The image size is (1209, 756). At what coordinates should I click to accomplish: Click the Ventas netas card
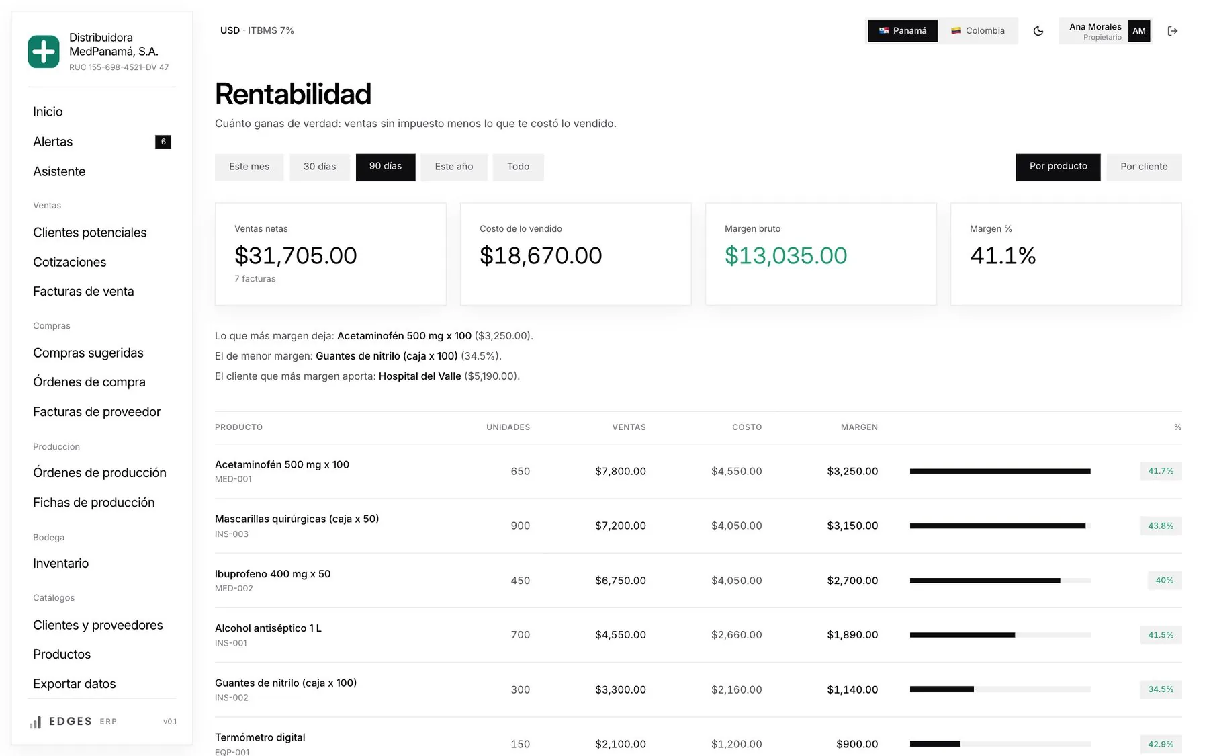click(330, 254)
